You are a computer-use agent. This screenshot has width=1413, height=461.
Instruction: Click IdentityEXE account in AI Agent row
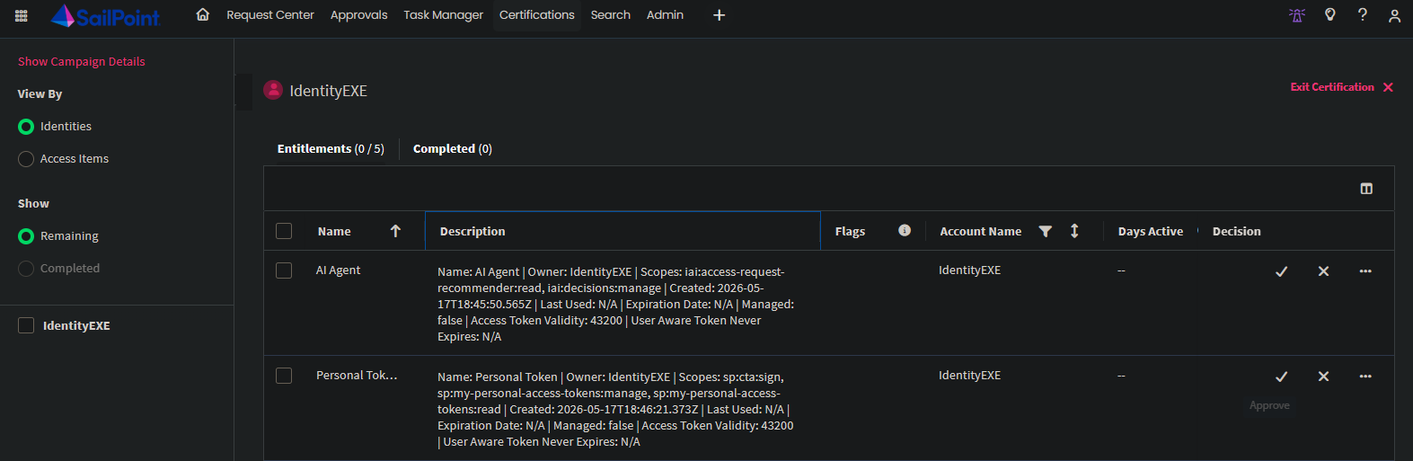click(969, 270)
